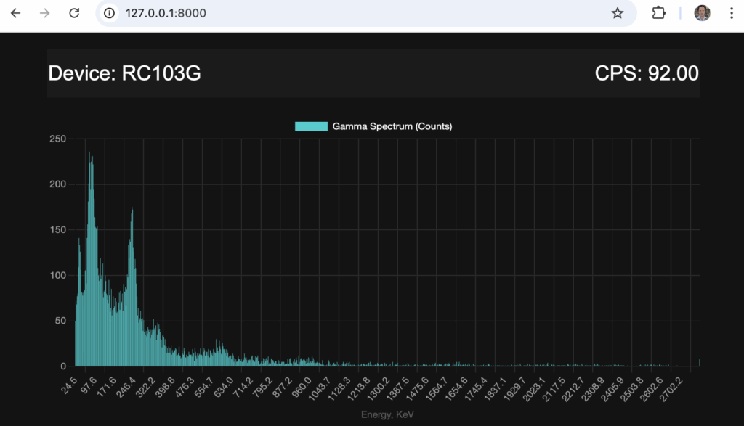Click the browser back arrow
The height and width of the screenshot is (426, 744).
pos(15,13)
